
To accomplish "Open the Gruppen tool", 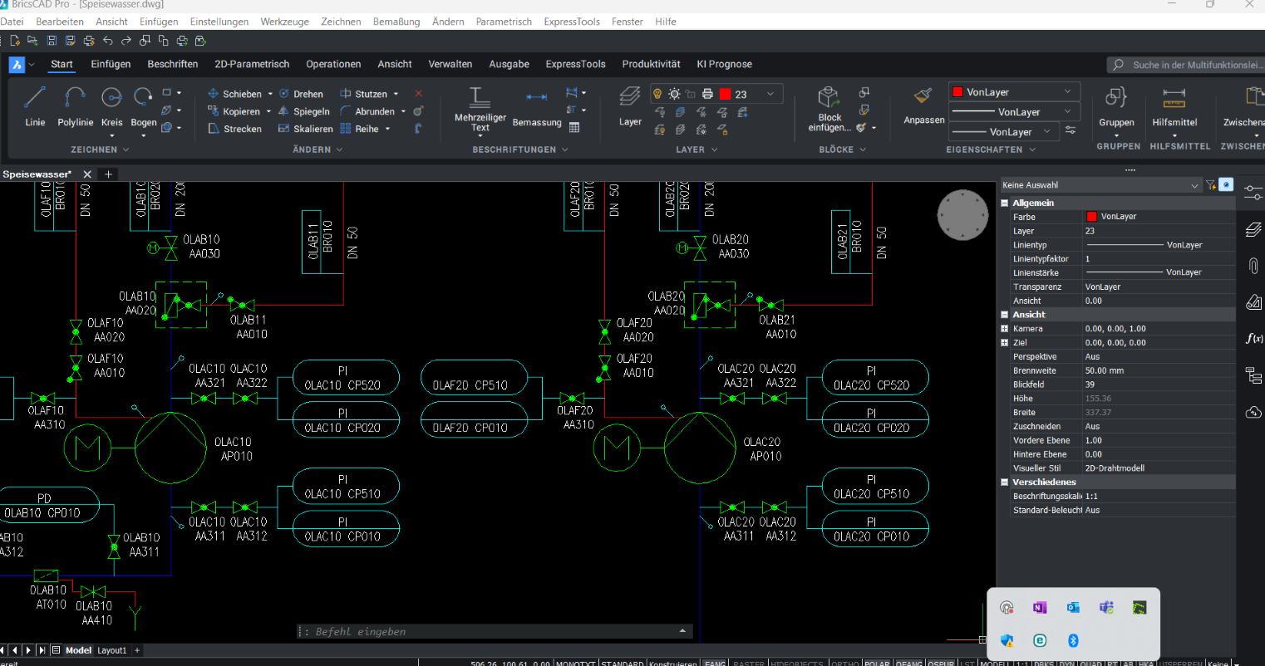I will point(1116,106).
